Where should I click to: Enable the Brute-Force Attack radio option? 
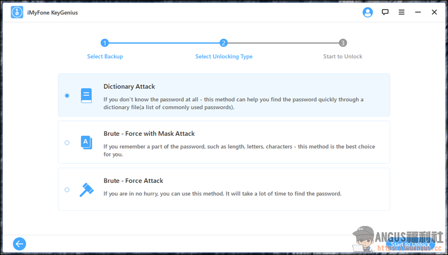click(x=67, y=190)
